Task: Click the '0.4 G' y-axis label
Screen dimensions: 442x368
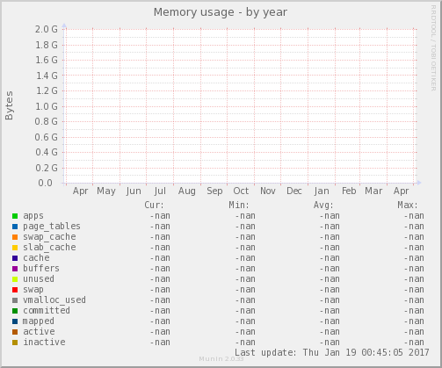Action: [47, 152]
